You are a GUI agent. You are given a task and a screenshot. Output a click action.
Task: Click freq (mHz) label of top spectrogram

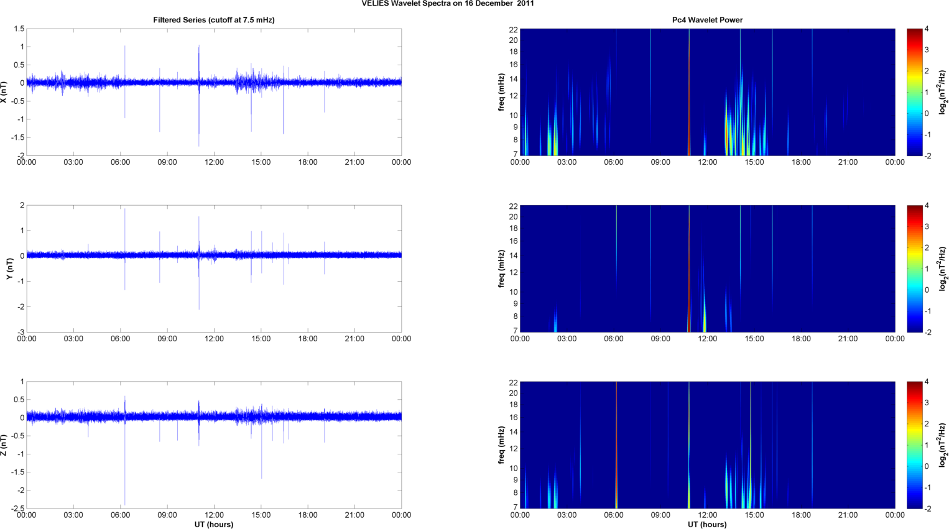[501, 92]
